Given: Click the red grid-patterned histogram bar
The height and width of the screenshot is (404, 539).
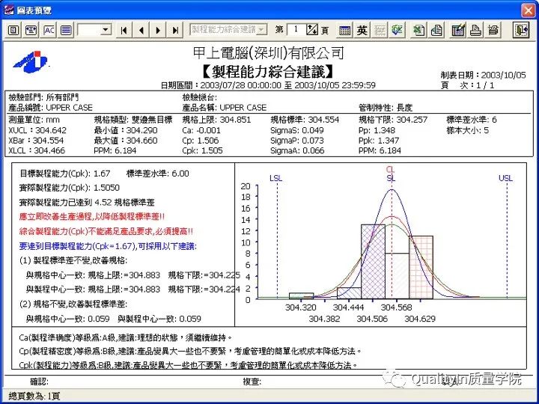Looking at the screenshot, I should (421, 267).
